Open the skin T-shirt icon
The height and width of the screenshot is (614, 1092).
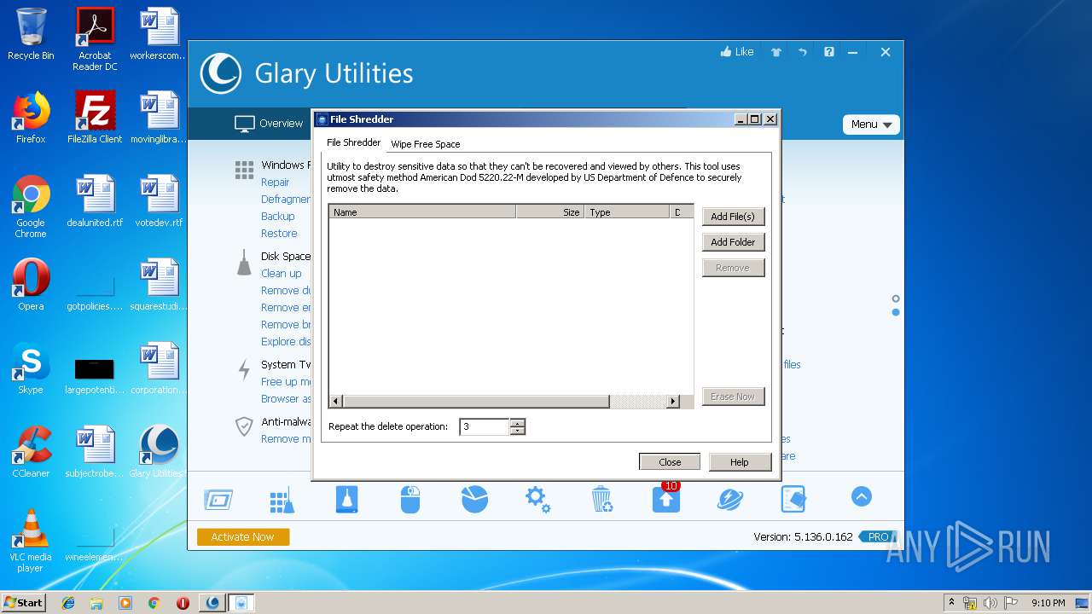[776, 52]
